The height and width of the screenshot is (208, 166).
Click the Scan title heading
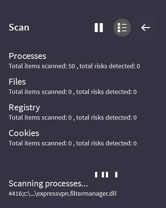19,28
